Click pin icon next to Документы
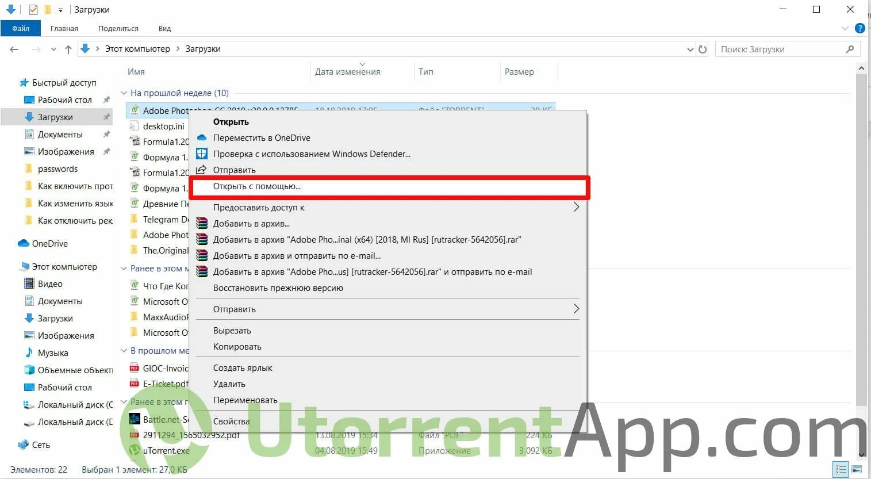The height and width of the screenshot is (479, 871). [106, 135]
